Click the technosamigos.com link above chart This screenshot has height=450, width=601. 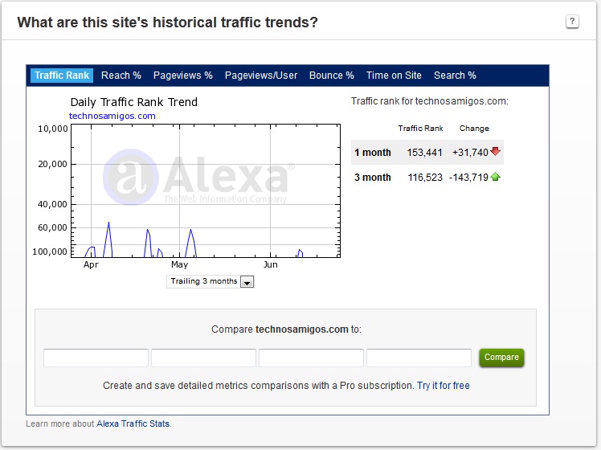(x=112, y=116)
